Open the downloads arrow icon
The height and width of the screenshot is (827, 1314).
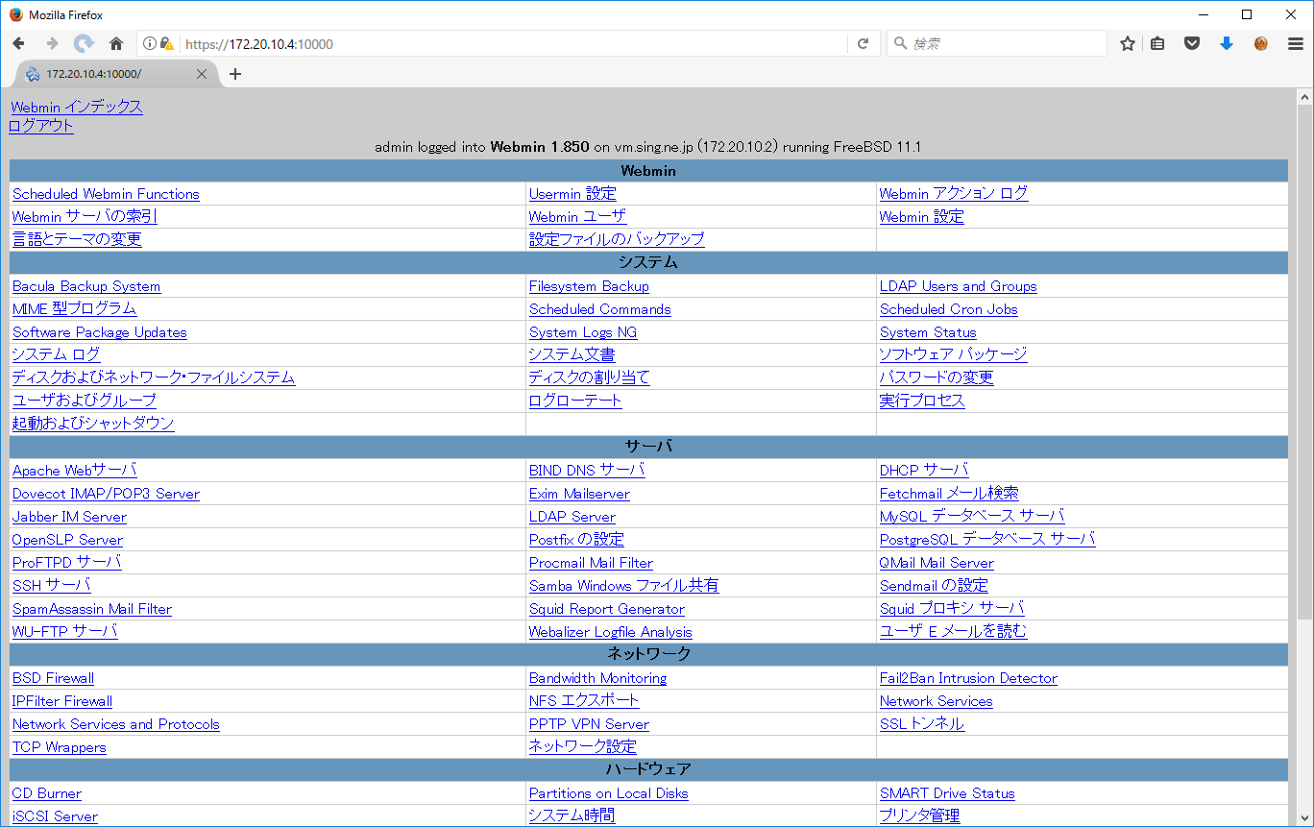tap(1226, 43)
